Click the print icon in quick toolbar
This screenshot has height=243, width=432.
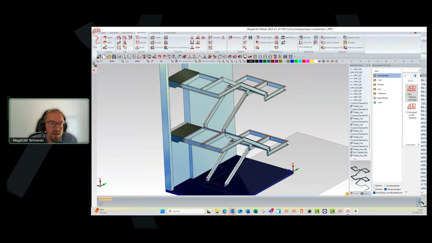pyautogui.click(x=119, y=57)
